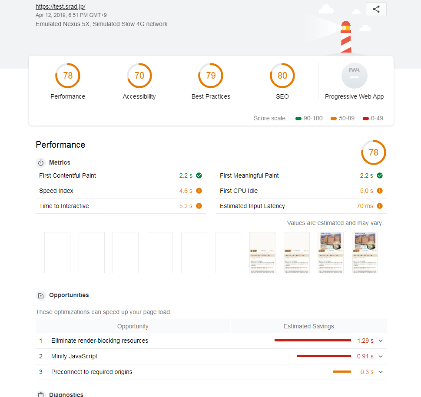Click the last filmstrip screenshot thumbnail
Screen dimensions: 421x397
click(x=365, y=252)
